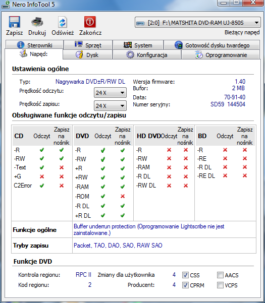This screenshot has width=265, height=303.
Task: Click red cross for HD DVD -RW DL write
Action: point(186,186)
